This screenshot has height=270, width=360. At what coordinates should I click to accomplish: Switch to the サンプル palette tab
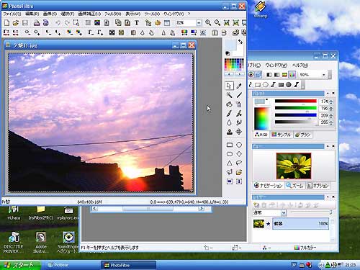coord(282,135)
